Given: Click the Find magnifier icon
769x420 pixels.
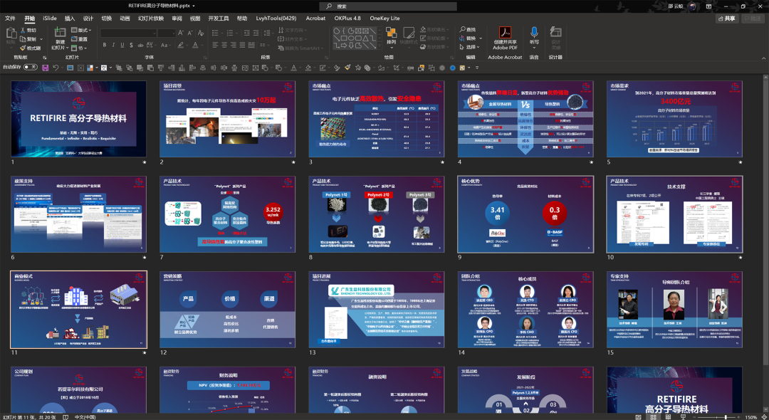Looking at the screenshot, I should [x=461, y=30].
